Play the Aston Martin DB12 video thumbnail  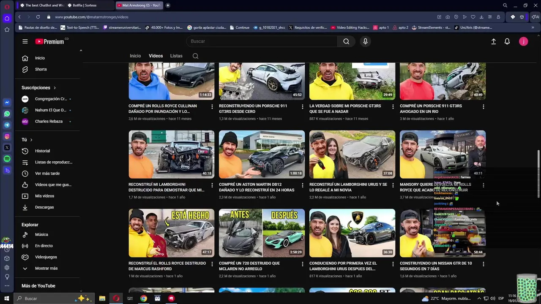click(x=262, y=155)
